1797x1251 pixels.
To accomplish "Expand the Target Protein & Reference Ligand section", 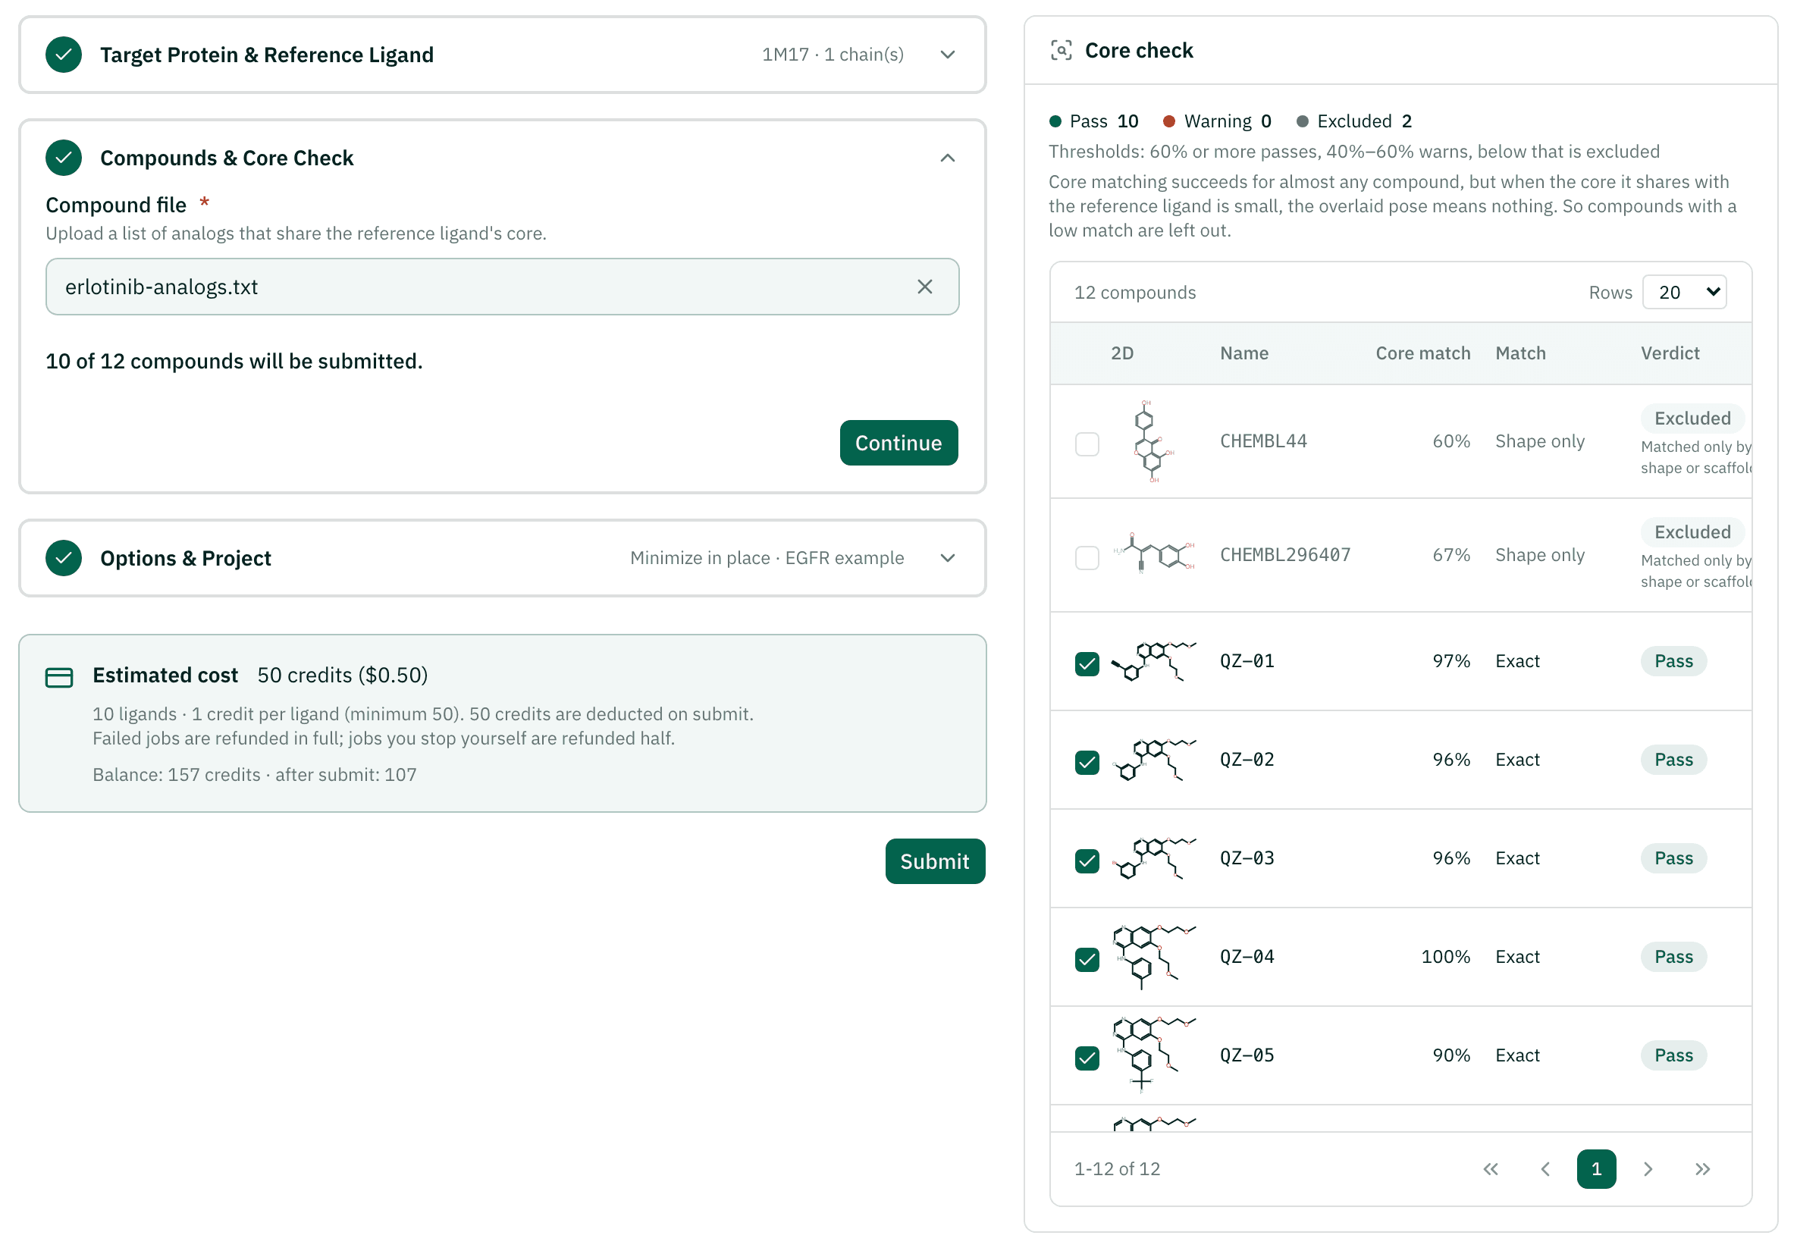I will coord(947,55).
